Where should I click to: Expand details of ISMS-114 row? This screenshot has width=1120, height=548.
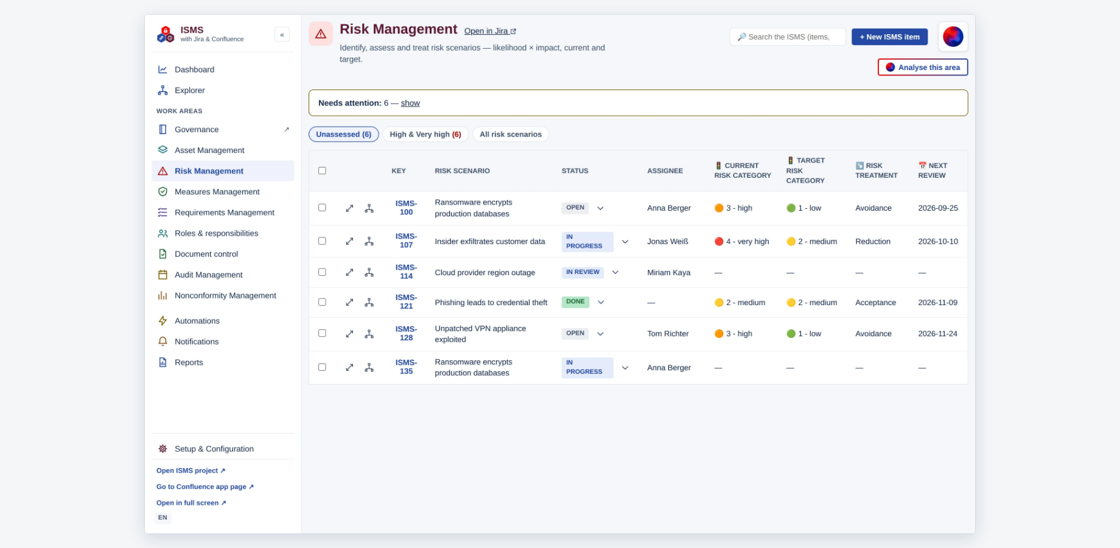pos(349,272)
